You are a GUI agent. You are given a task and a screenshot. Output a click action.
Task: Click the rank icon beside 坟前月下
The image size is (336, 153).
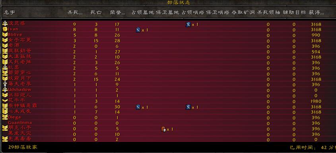click(x=5, y=78)
